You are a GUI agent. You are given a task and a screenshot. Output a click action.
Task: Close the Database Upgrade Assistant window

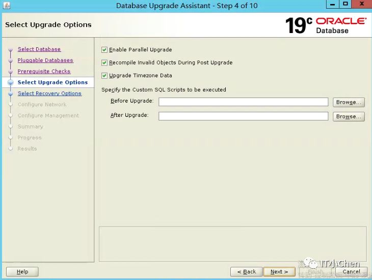pos(362,4)
